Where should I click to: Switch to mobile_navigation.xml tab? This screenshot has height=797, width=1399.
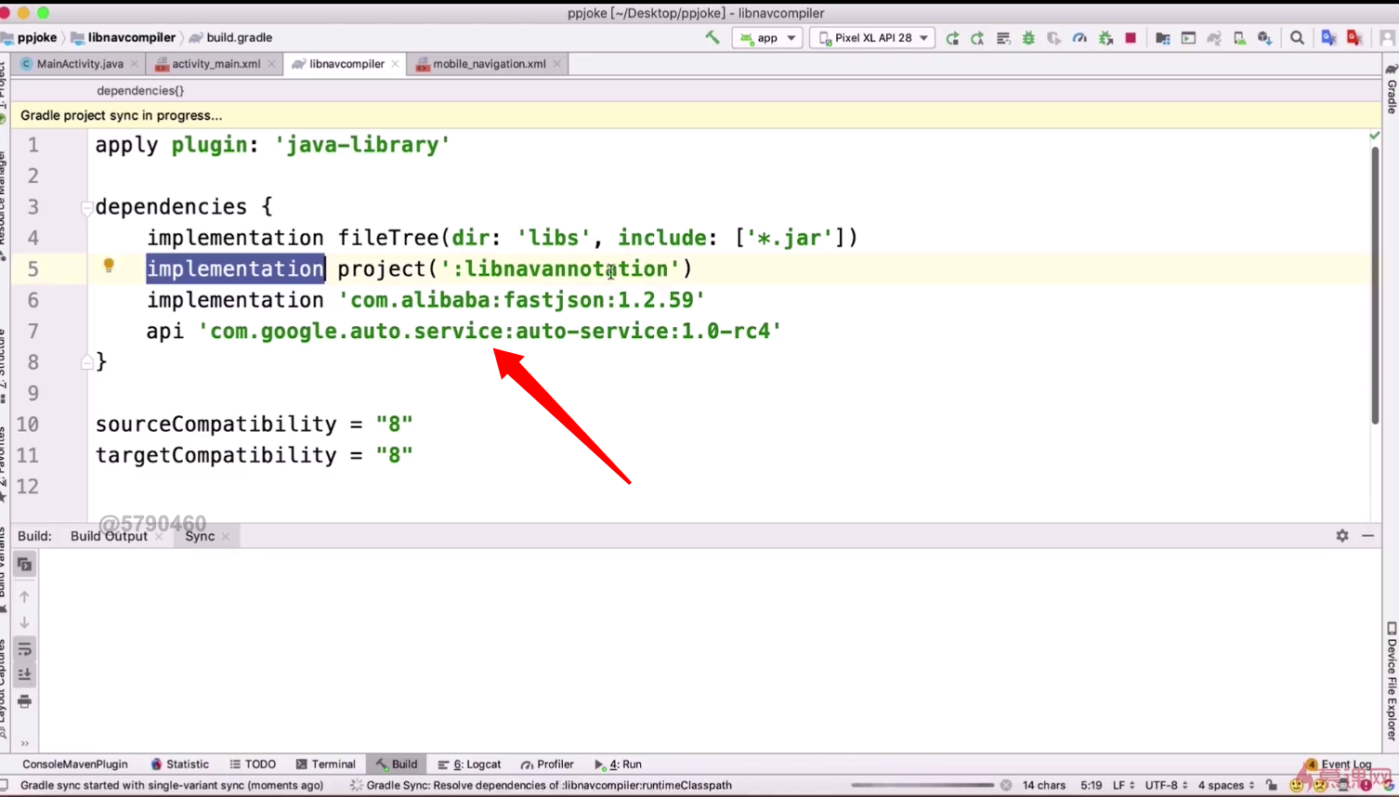click(x=489, y=64)
